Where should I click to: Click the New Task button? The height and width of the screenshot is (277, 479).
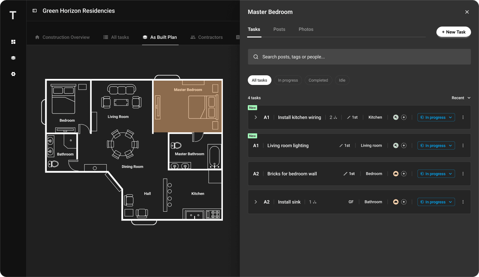(453, 32)
